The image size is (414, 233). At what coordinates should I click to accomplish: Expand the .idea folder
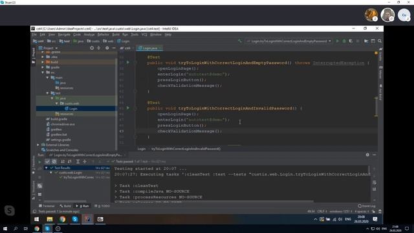[x=43, y=57]
